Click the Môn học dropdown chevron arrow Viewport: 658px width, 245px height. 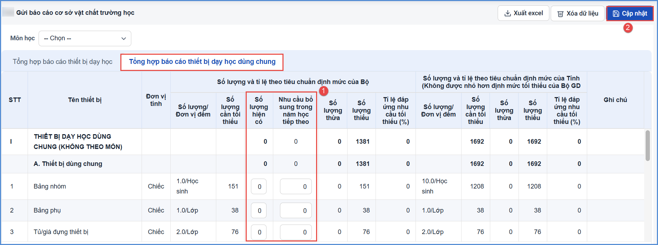coord(124,38)
